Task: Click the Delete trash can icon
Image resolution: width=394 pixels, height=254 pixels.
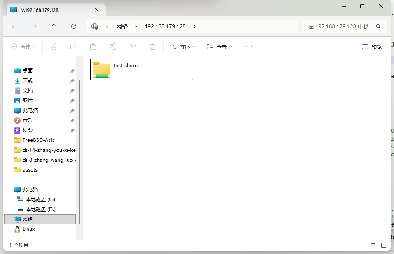Action: coord(152,47)
